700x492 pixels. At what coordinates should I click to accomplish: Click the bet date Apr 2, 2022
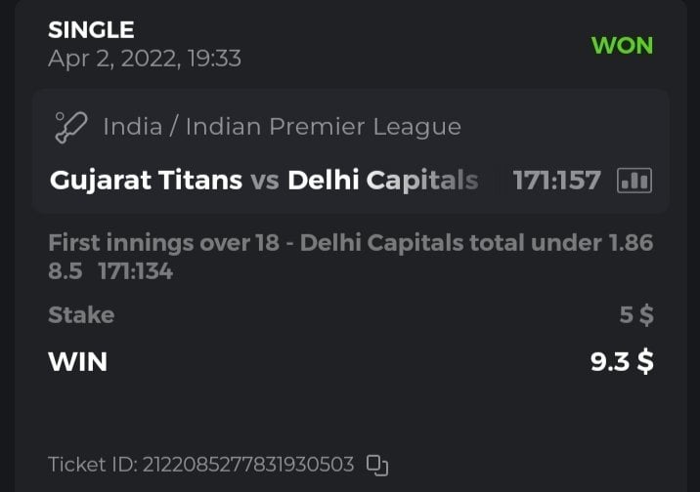click(144, 59)
